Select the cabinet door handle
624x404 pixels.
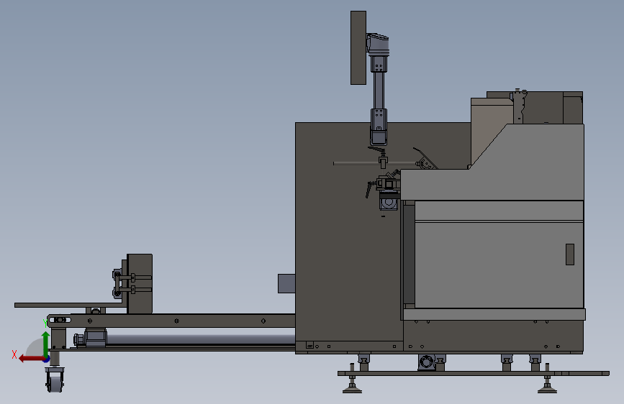click(x=570, y=254)
